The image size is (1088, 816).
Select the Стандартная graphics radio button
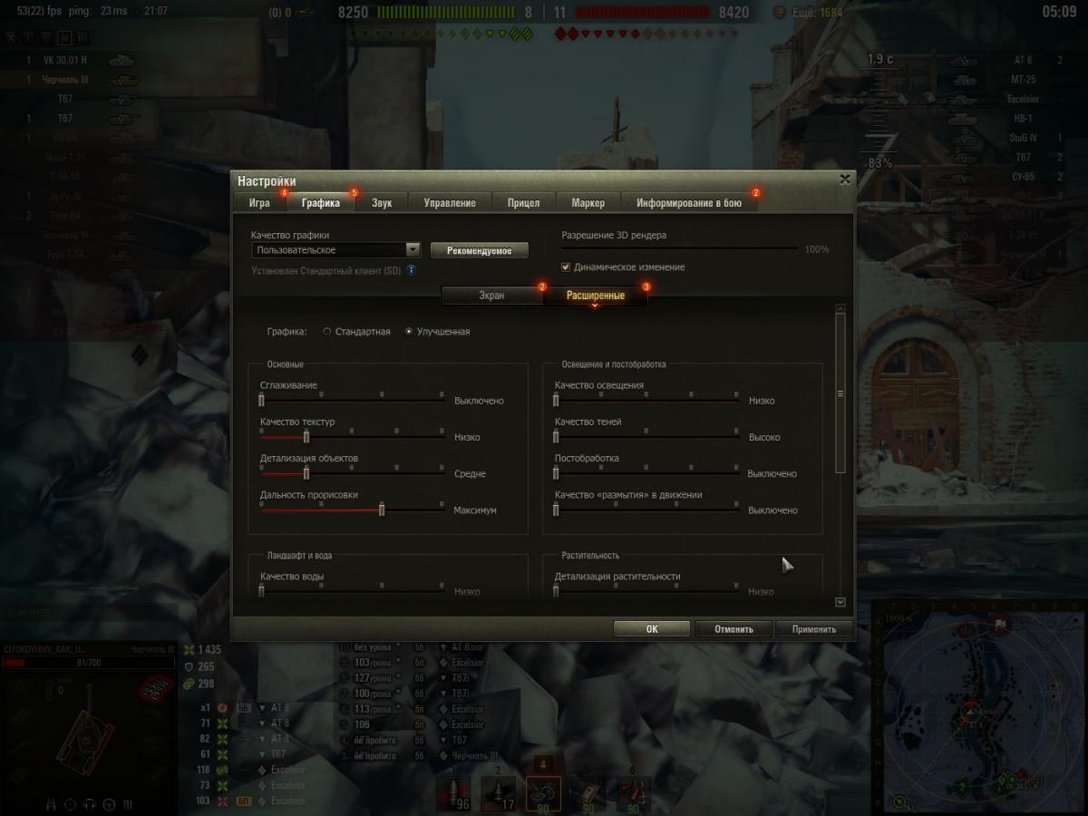point(327,332)
